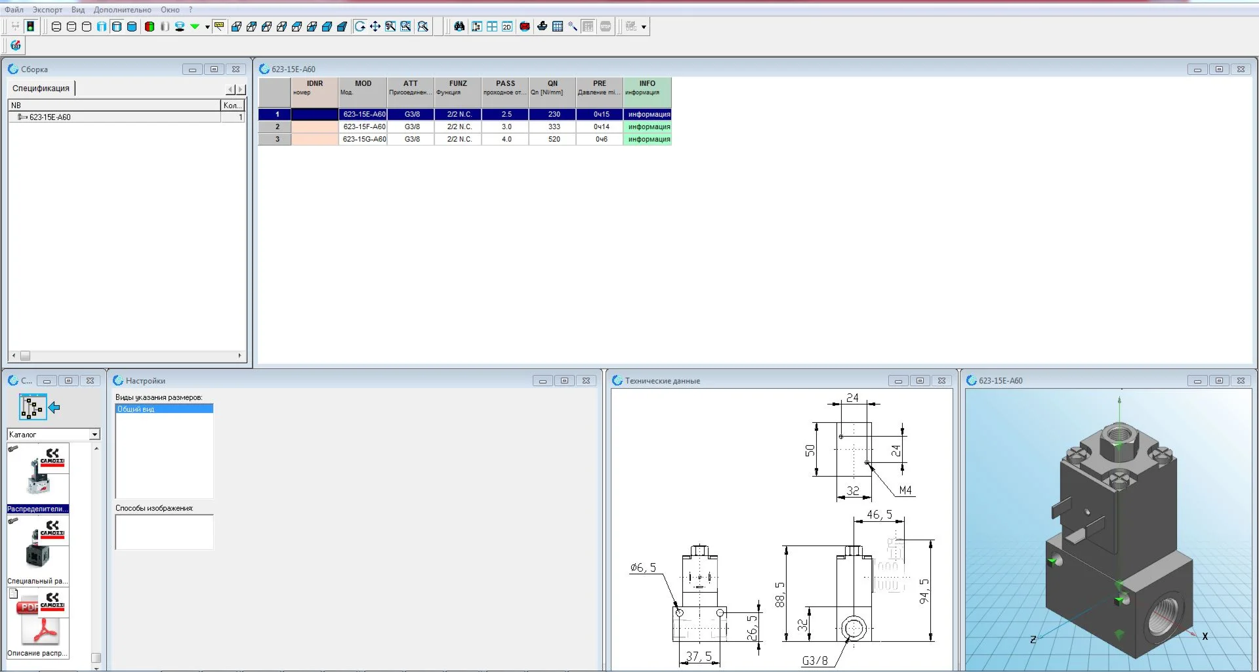
Task: Open the Дополнительно menu
Action: pos(122,10)
